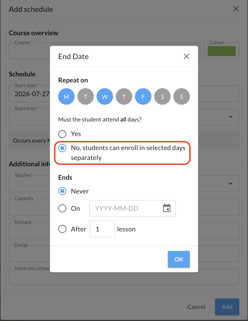The width and height of the screenshot is (248, 321).
Task: Close the Add schedule window
Action: tap(236, 9)
